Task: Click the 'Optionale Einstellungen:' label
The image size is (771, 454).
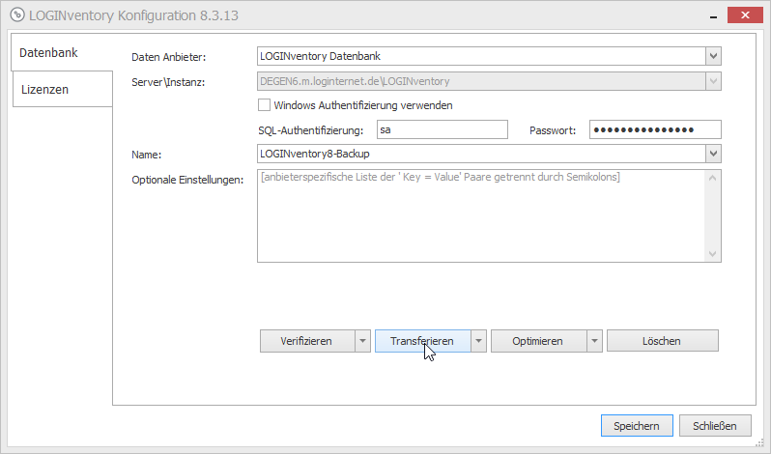Action: coord(187,180)
